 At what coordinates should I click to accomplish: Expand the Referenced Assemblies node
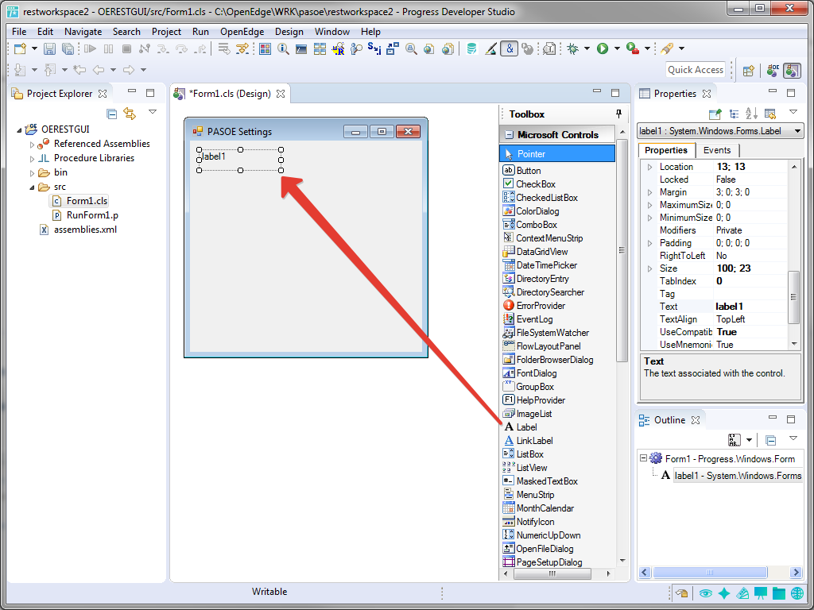[x=32, y=145]
